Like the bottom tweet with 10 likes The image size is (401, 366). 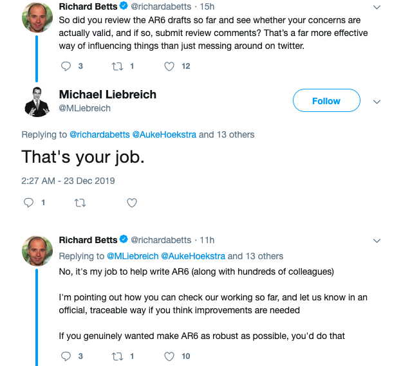169,356
